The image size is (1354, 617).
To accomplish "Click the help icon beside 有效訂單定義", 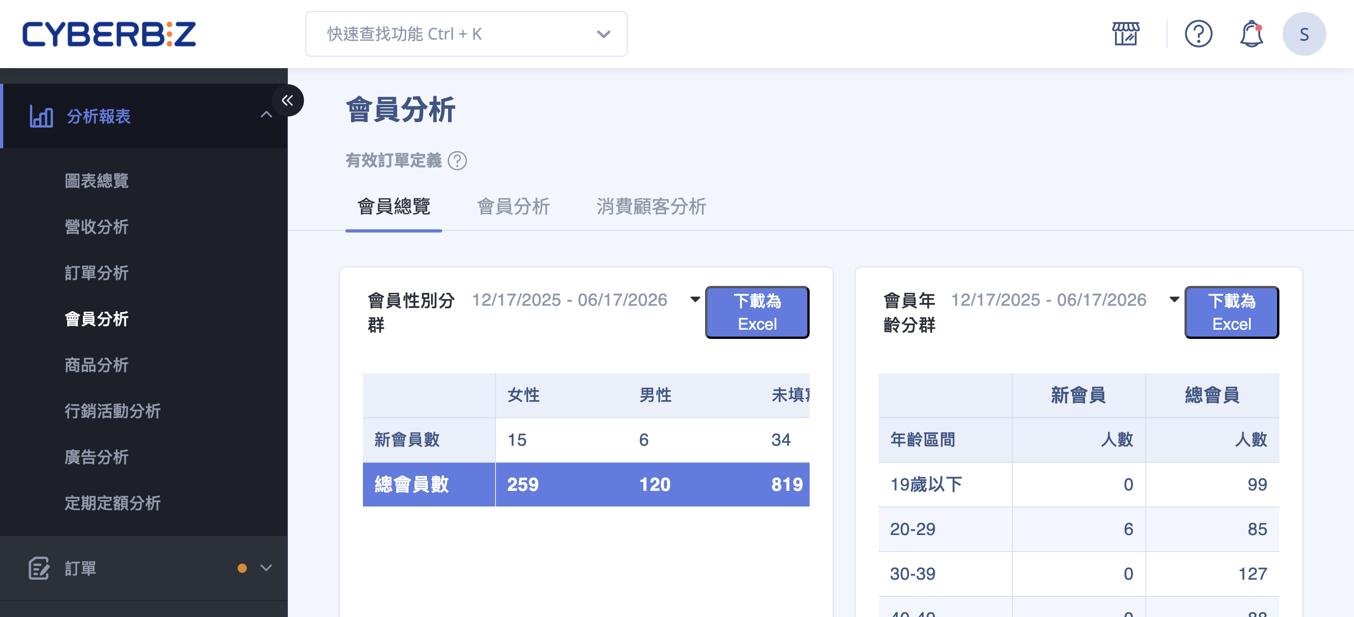I will pos(457,160).
